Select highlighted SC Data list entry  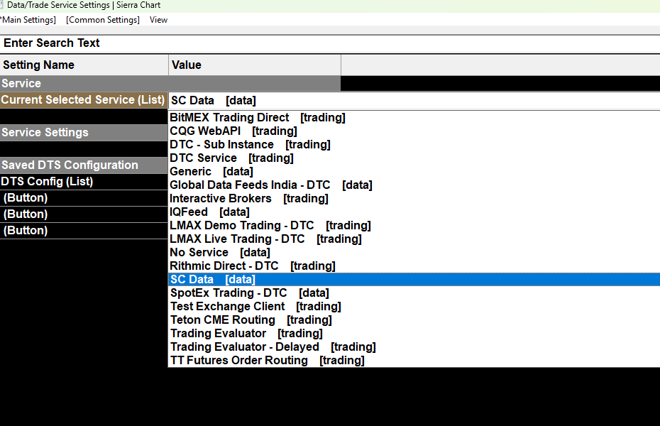coord(414,279)
